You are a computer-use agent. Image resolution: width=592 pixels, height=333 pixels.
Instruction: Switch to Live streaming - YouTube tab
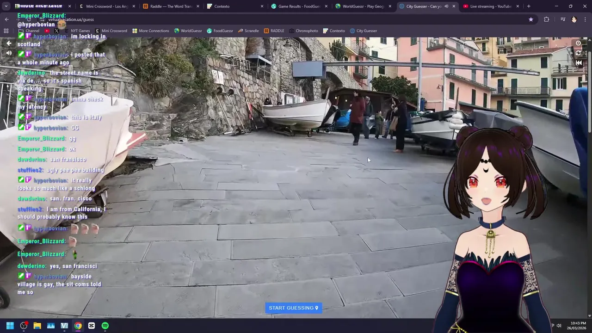coord(490,6)
